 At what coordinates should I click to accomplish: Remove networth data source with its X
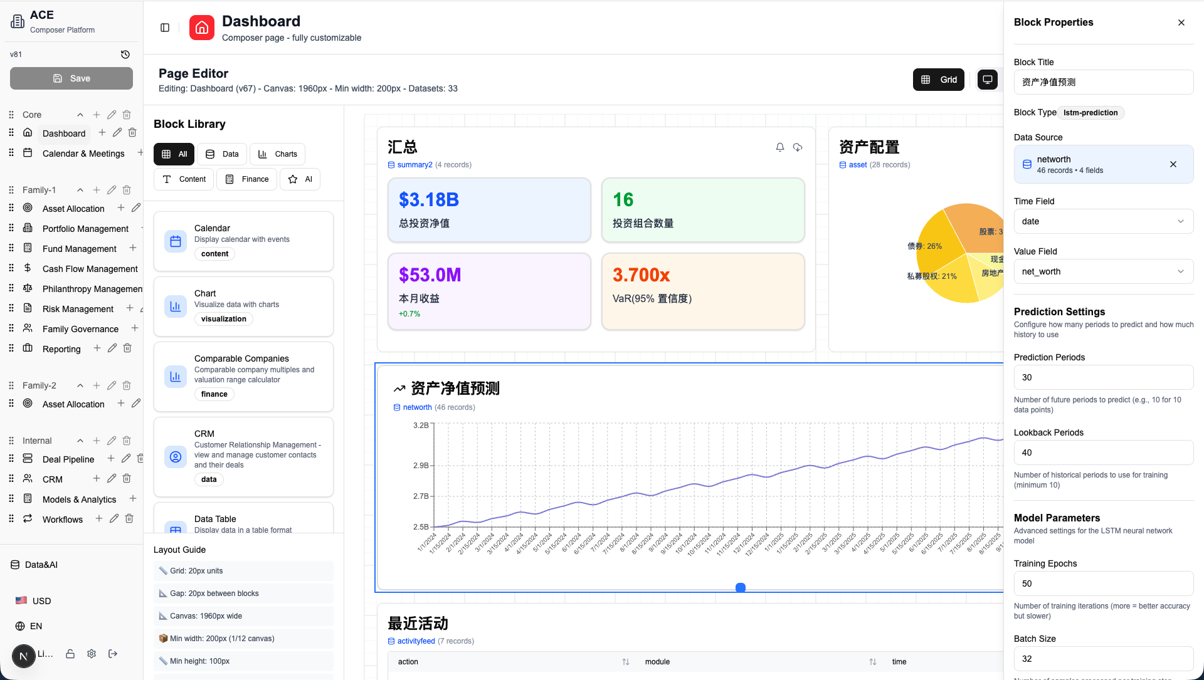[1173, 164]
